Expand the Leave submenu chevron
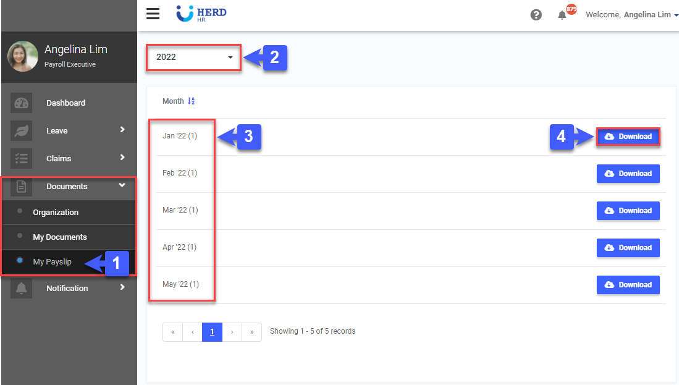This screenshot has width=679, height=385. (122, 130)
